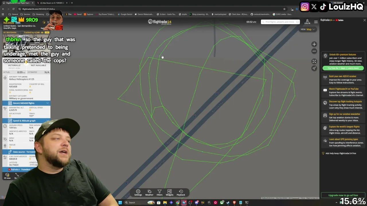Bookmark flight N834SB with star icon
The height and width of the screenshot is (206, 367).
[44, 22]
